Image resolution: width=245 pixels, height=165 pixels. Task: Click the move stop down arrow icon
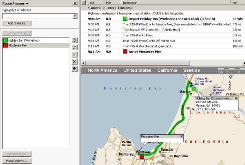pyautogui.click(x=75, y=54)
